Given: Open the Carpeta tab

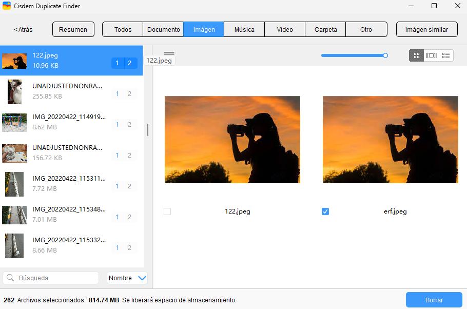Looking at the screenshot, I should click(325, 29).
